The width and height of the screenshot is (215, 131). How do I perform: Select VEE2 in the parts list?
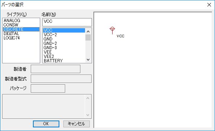point(64,56)
